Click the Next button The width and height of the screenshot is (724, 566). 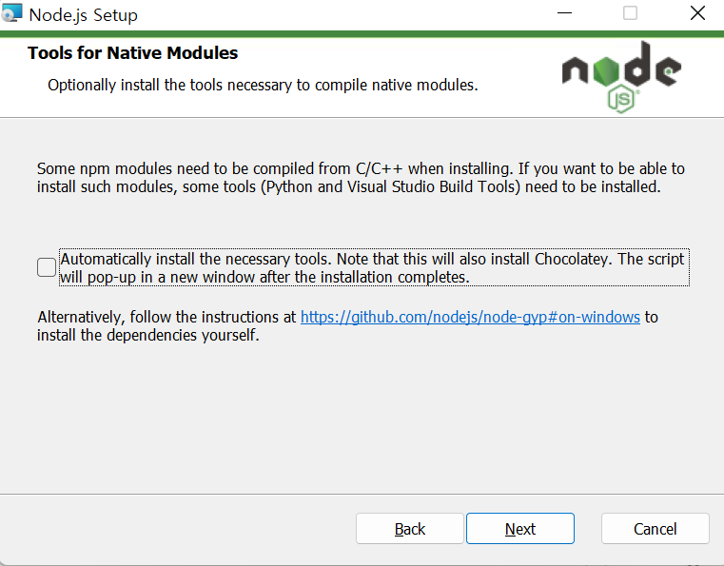coord(519,529)
